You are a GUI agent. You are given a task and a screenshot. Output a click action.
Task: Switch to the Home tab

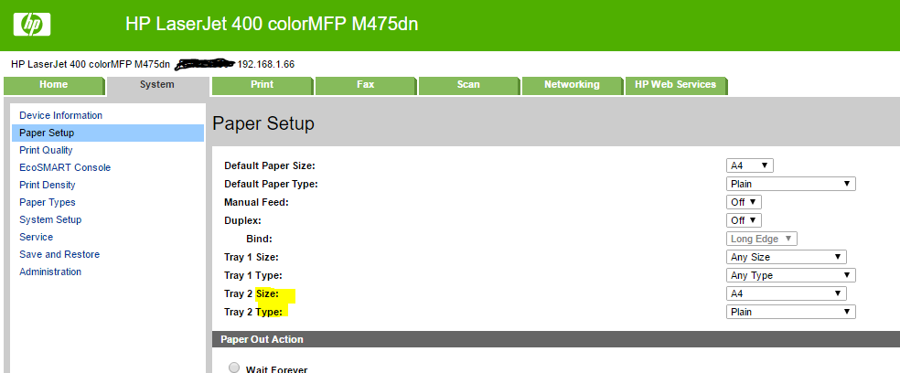[53, 85]
